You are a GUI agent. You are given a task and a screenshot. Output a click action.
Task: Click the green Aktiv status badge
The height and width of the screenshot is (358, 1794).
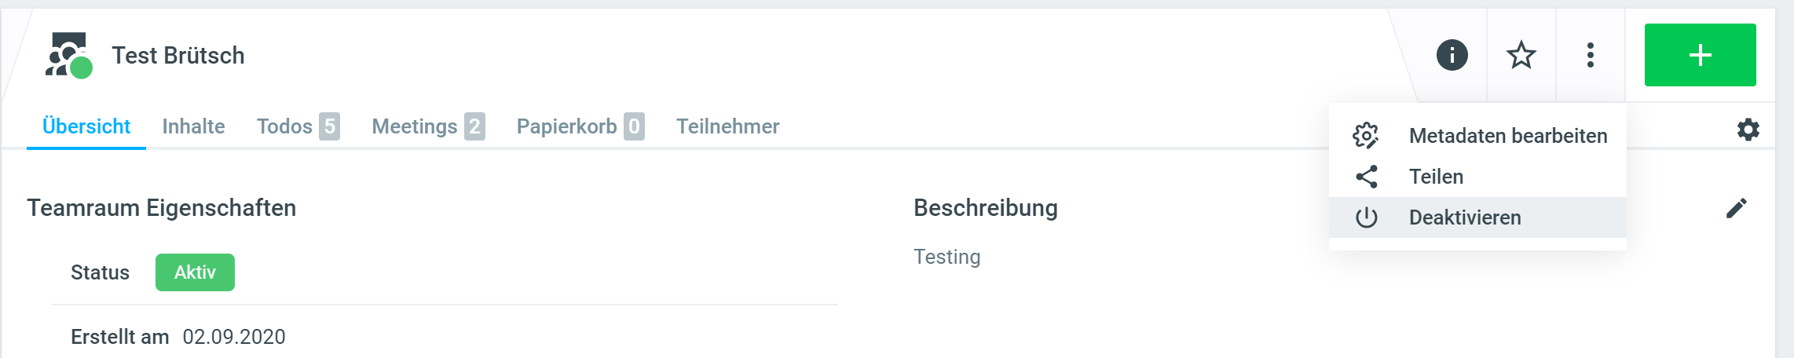click(195, 272)
